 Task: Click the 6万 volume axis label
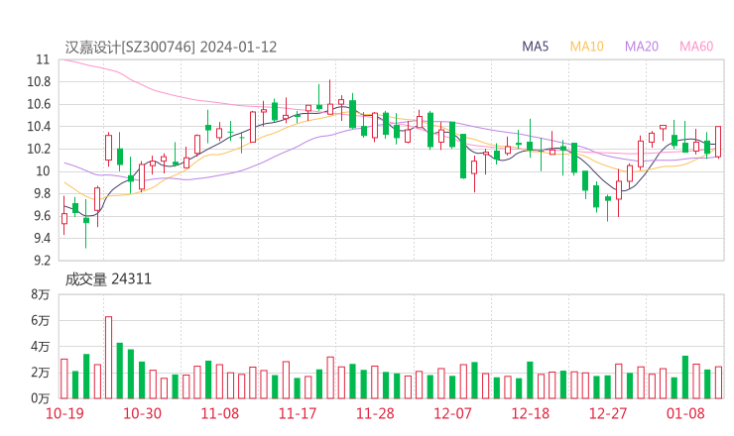[41, 321]
